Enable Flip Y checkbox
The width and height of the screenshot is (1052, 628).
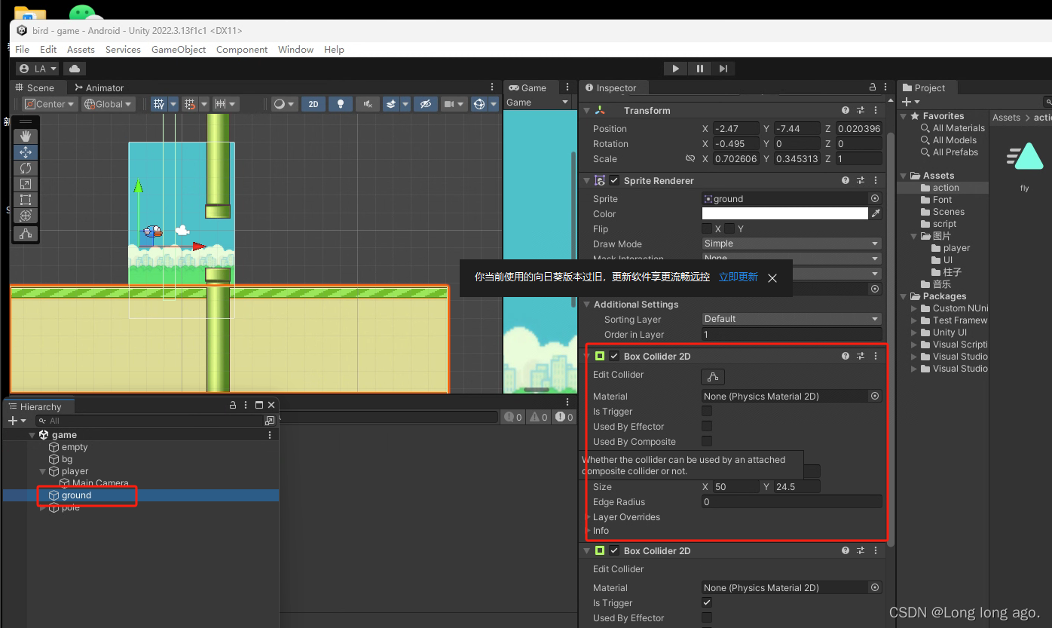[x=729, y=228]
